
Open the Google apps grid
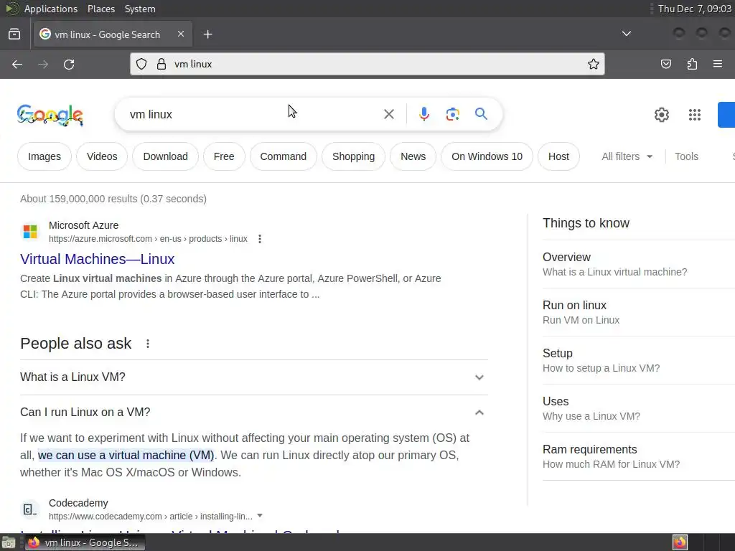pos(695,115)
